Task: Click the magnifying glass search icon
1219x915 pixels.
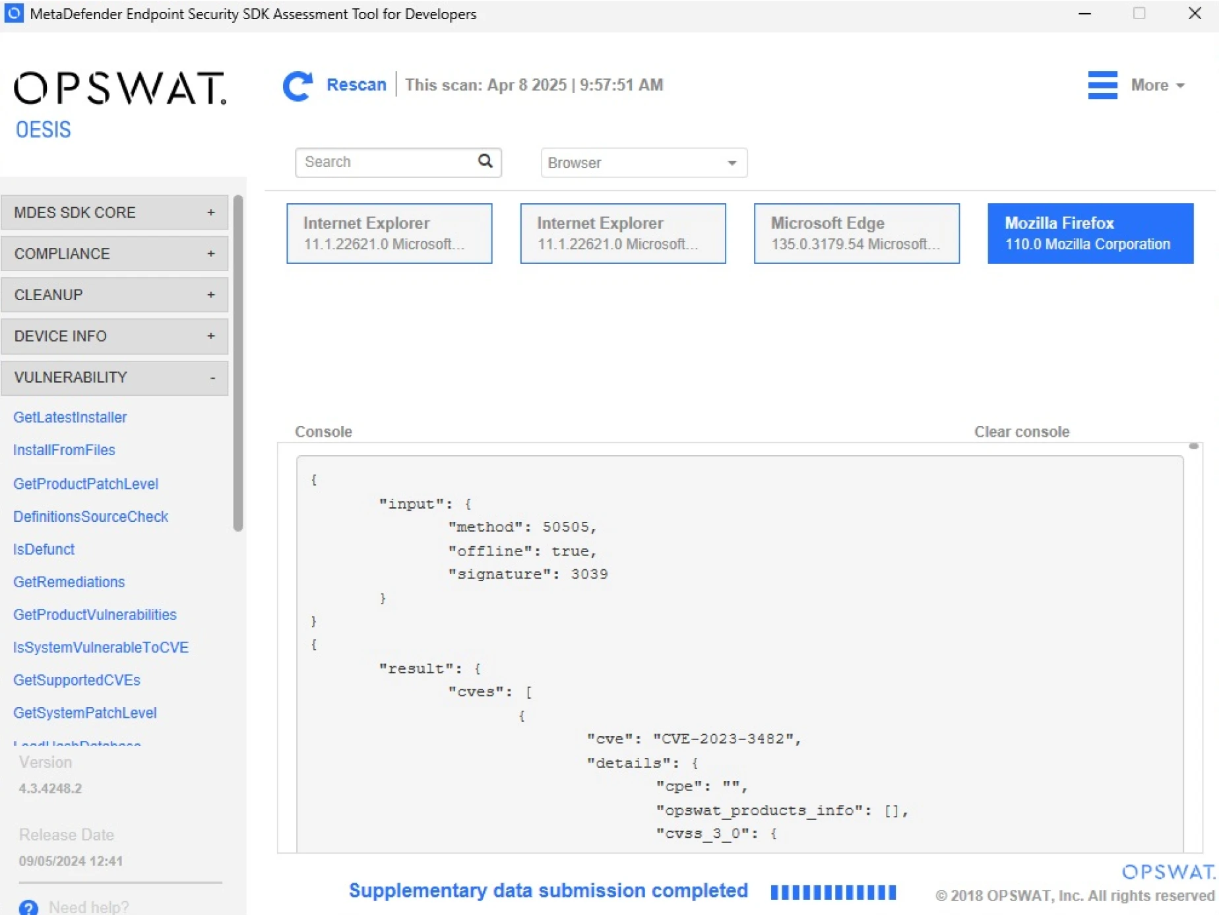Action: 485,162
